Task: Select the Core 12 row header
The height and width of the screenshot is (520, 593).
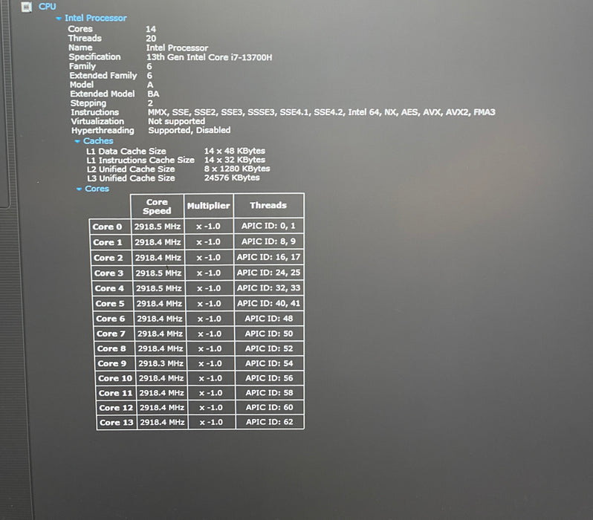Action: coord(116,408)
